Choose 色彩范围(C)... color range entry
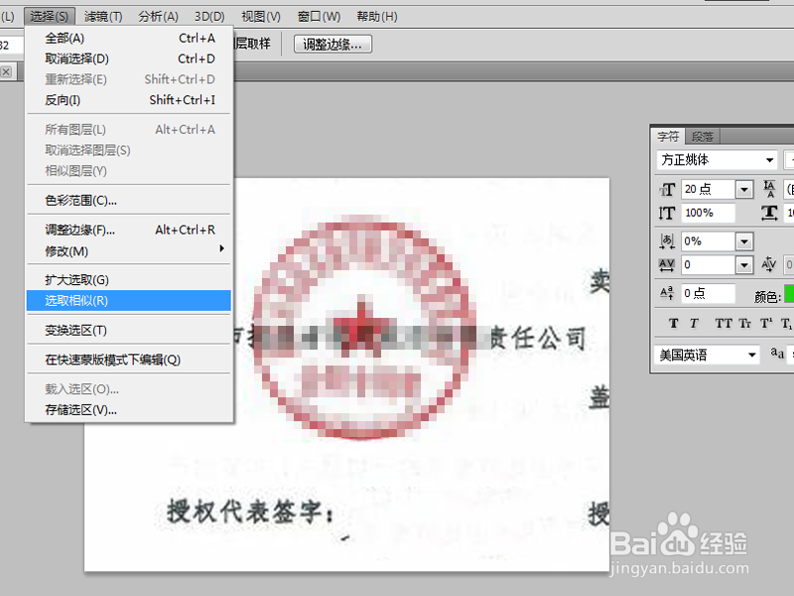 click(129, 201)
